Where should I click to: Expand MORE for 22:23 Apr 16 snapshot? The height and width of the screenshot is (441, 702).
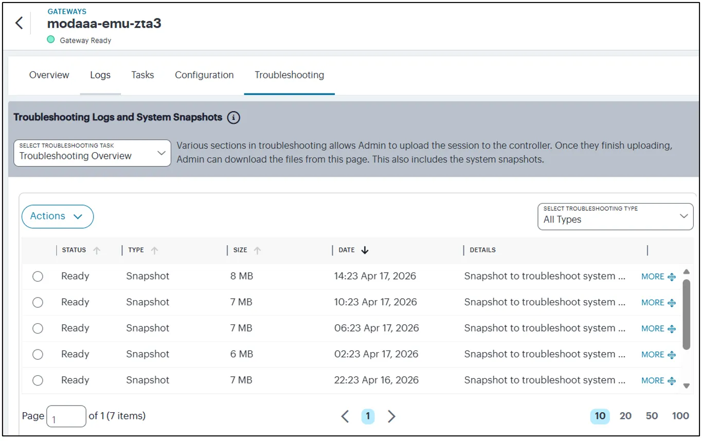click(658, 381)
